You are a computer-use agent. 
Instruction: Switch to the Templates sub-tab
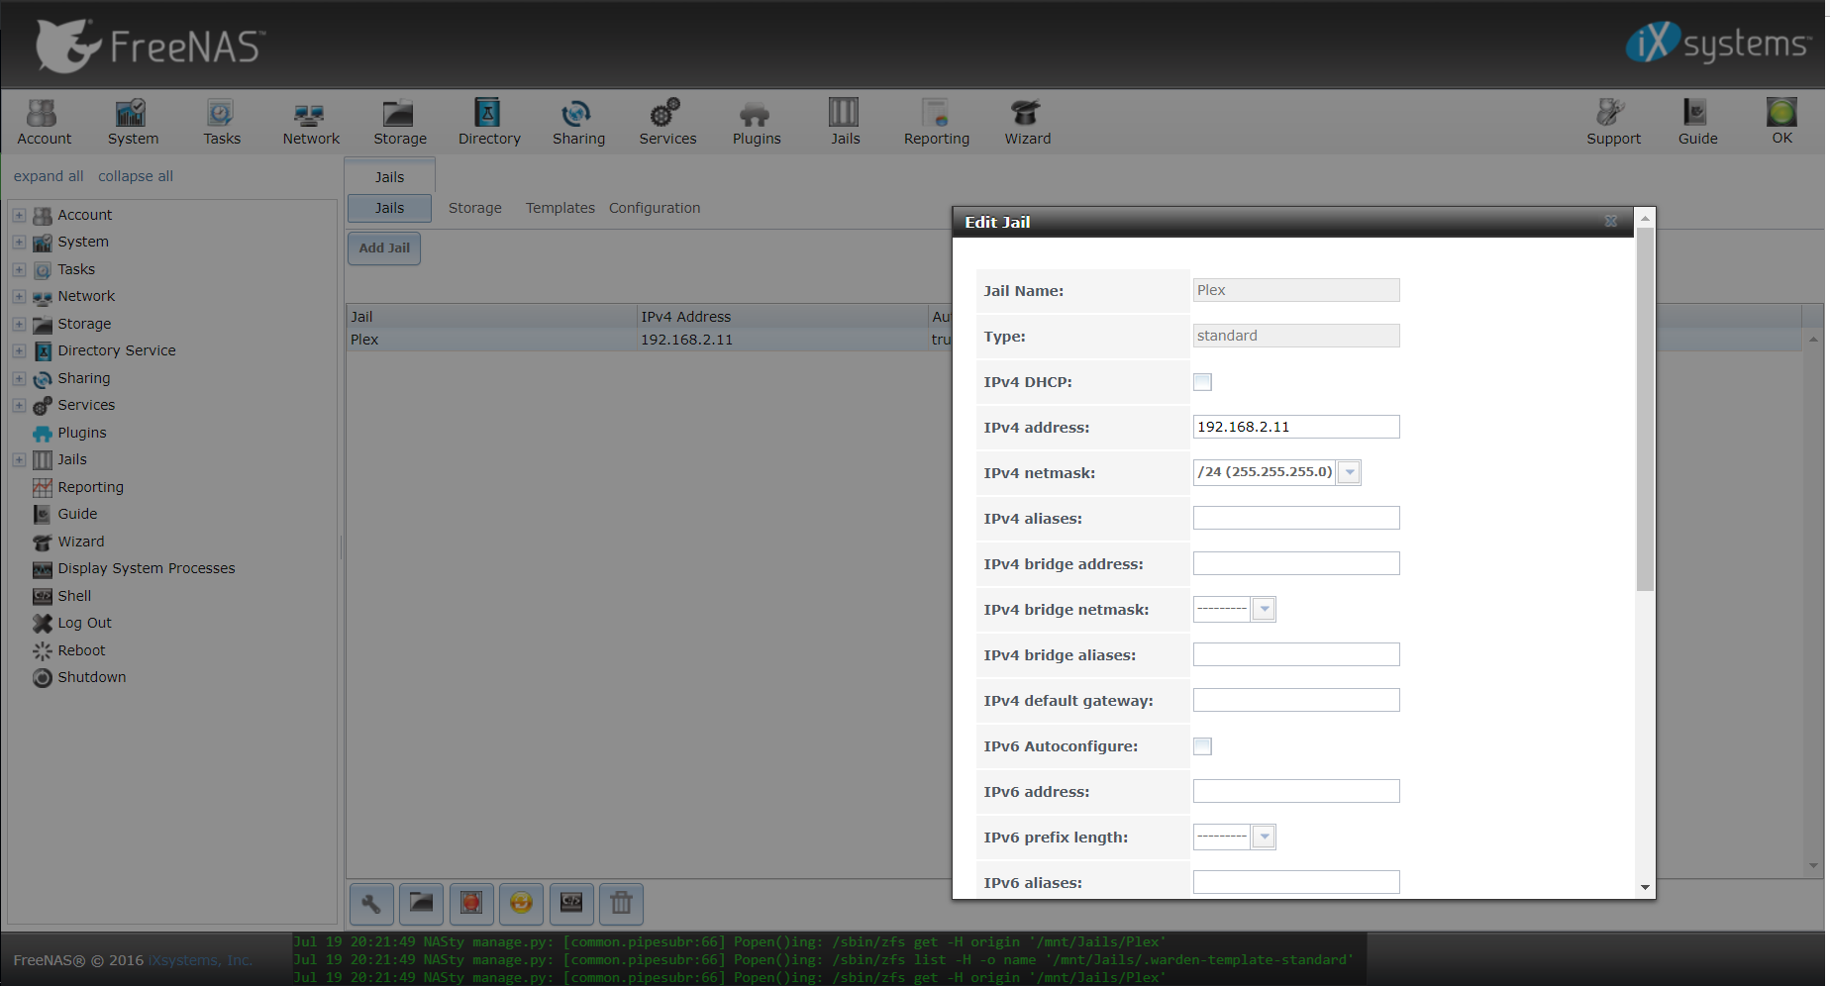[559, 208]
